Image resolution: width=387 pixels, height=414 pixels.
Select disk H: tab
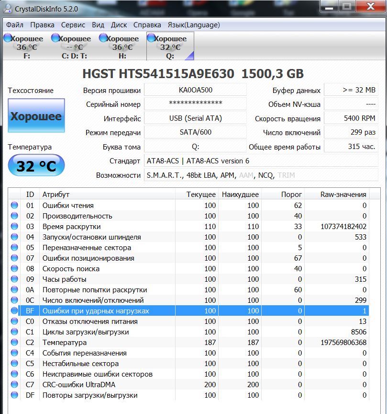pyautogui.click(x=122, y=46)
